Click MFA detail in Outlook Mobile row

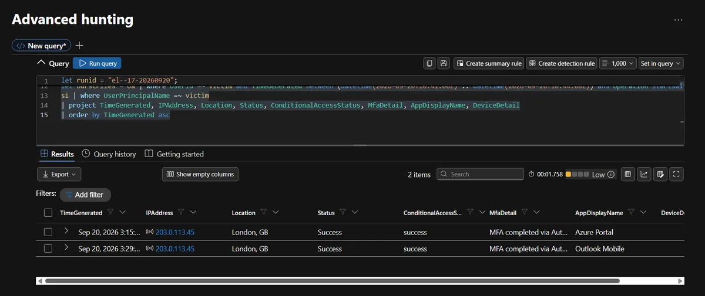529,249
